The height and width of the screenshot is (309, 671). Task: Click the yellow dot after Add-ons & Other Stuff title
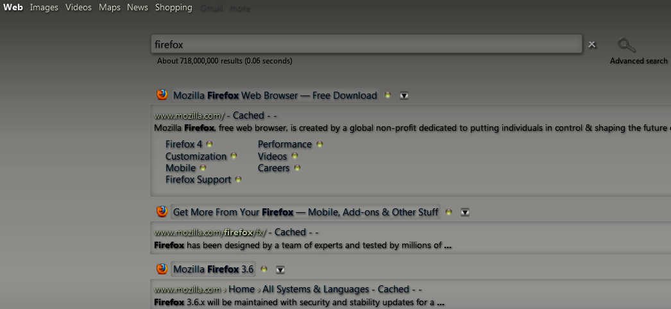click(448, 212)
